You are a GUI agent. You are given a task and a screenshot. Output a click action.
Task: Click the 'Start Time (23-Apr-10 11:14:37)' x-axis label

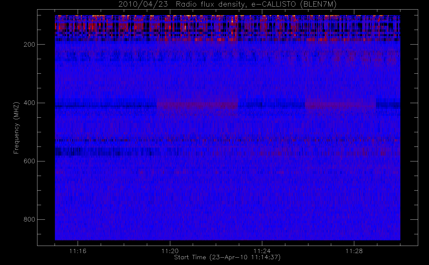tap(227, 257)
